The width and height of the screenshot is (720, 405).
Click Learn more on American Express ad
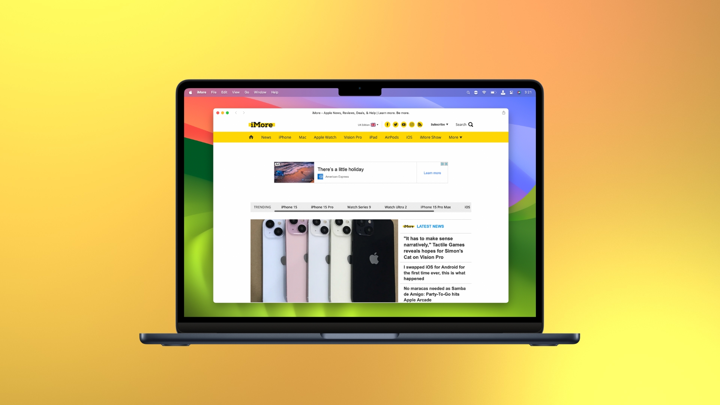pos(432,172)
